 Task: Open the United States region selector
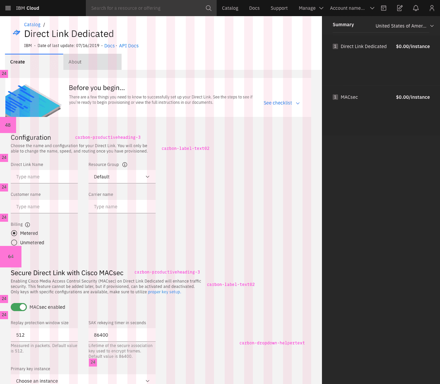click(x=404, y=26)
